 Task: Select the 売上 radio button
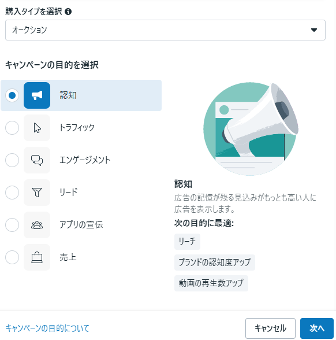click(x=12, y=257)
